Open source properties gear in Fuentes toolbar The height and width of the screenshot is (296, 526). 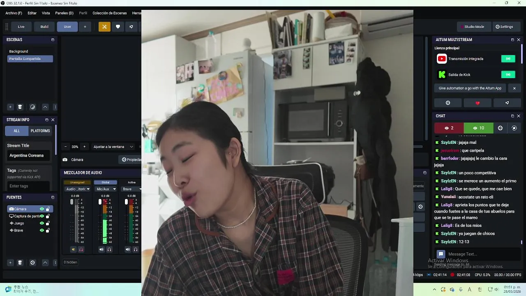[x=32, y=262]
